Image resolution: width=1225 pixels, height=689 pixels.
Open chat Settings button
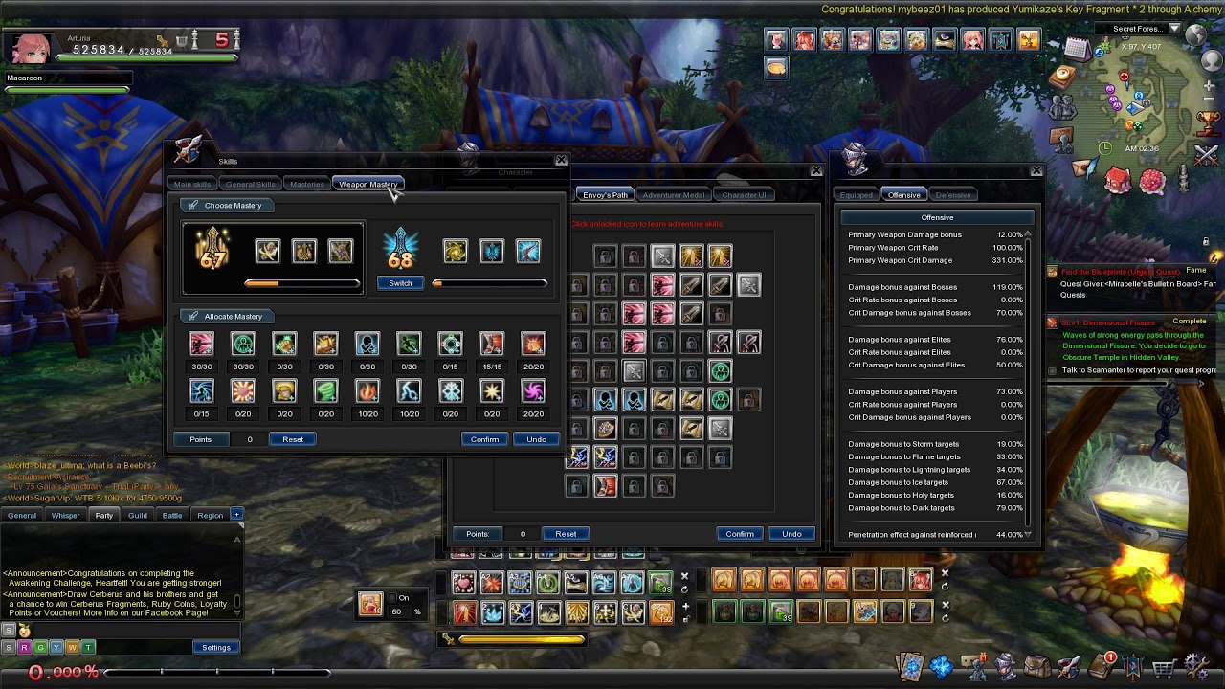(216, 648)
